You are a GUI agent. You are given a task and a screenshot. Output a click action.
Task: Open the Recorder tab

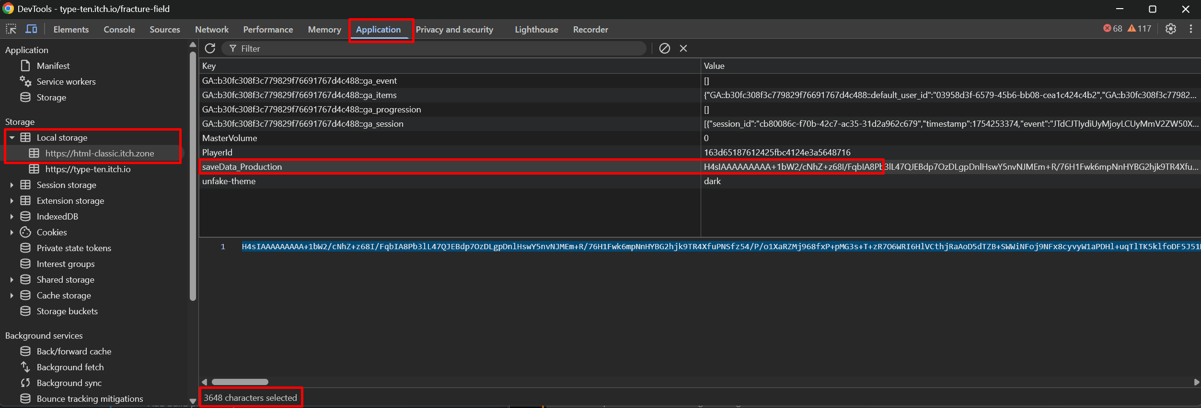point(590,29)
